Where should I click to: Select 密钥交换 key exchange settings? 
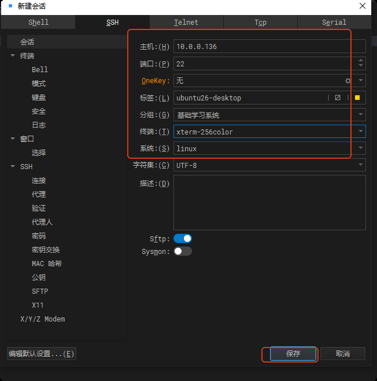tap(46, 249)
